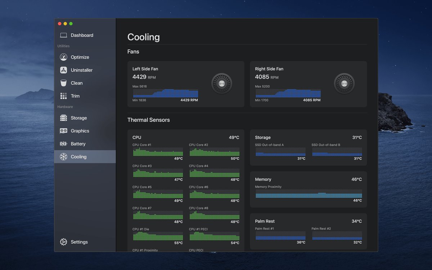Click the Left Side Fan RPM graph
The image size is (432, 270).
point(165,93)
